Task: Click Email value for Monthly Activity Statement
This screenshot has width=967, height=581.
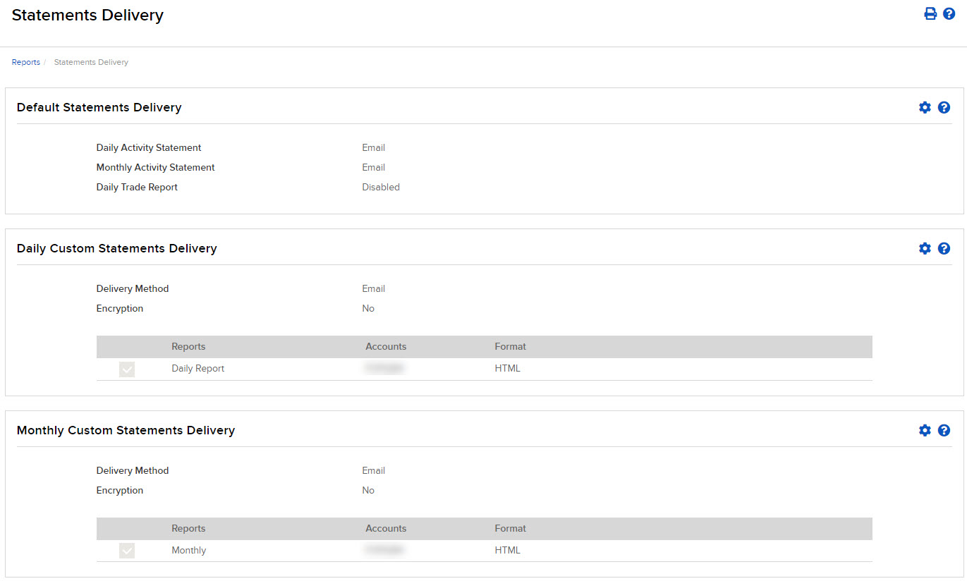Action: 374,167
